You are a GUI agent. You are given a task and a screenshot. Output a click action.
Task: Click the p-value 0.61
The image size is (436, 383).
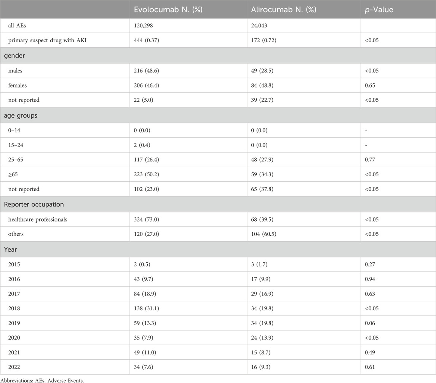[x=370, y=367]
